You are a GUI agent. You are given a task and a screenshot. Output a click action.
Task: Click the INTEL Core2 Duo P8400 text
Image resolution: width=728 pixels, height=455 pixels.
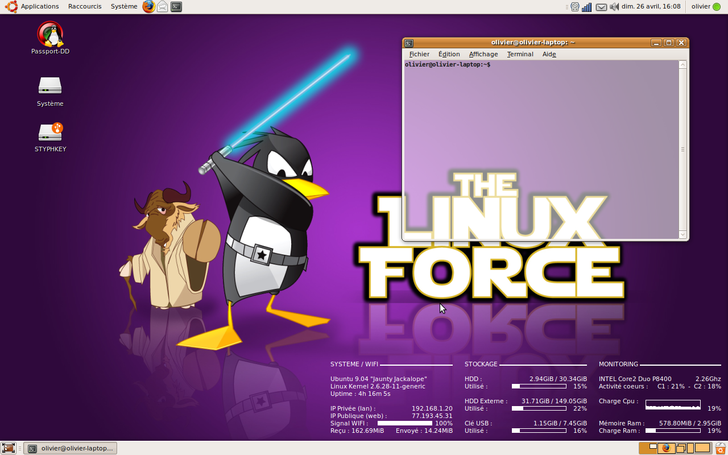[x=635, y=379]
